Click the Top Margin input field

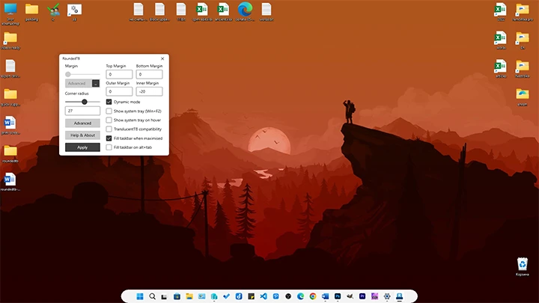point(119,74)
